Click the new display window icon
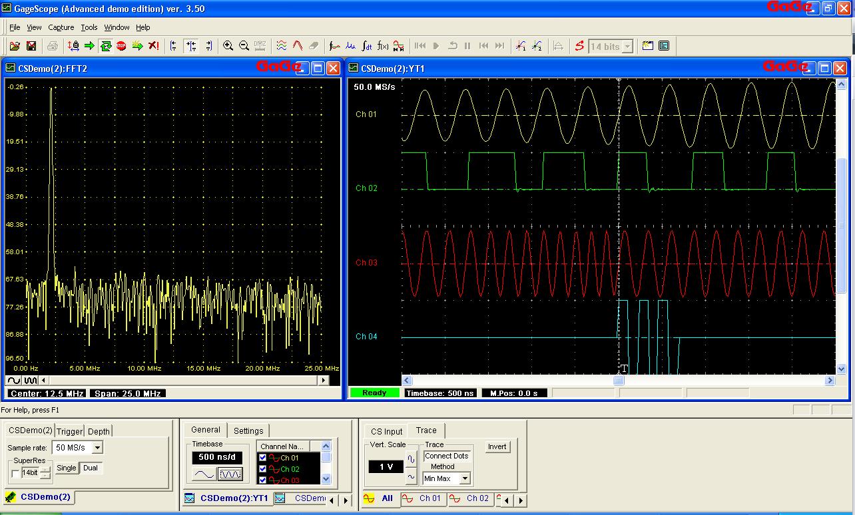The width and height of the screenshot is (855, 515). pyautogui.click(x=648, y=46)
